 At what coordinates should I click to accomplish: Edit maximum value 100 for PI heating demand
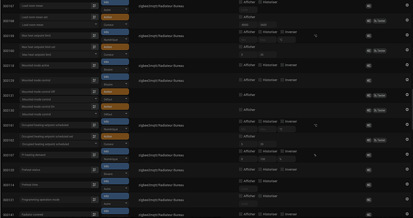pyautogui.click(x=268, y=159)
